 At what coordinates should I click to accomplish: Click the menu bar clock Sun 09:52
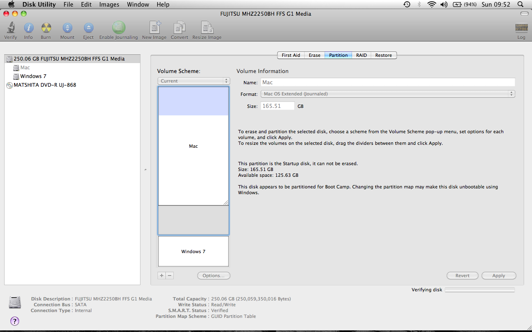[496, 5]
